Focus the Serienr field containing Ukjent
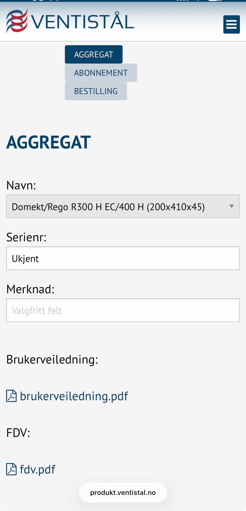The height and width of the screenshot is (511, 246). click(x=123, y=258)
